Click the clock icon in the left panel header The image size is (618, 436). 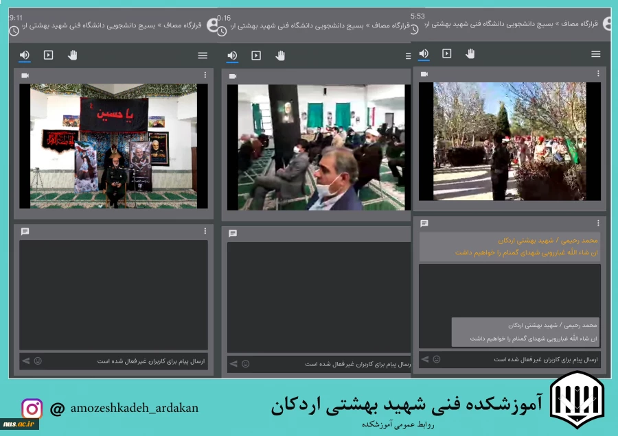pyautogui.click(x=14, y=32)
